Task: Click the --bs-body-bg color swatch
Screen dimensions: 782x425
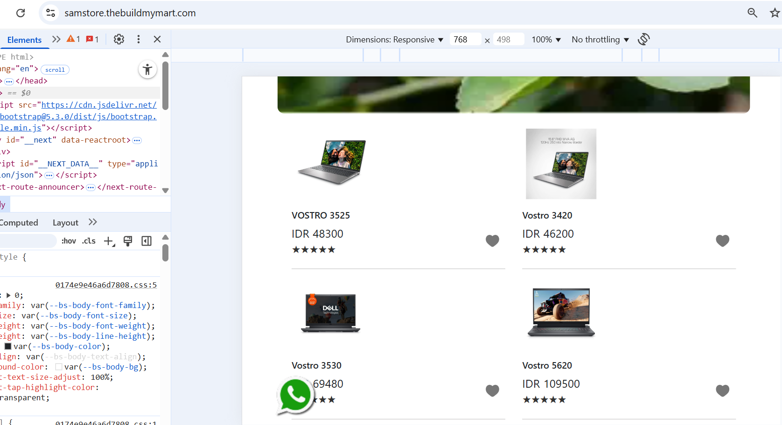Action: pos(59,367)
